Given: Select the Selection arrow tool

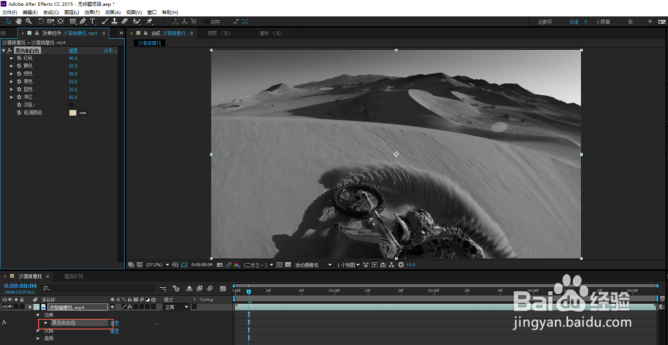Looking at the screenshot, I should click(9, 21).
